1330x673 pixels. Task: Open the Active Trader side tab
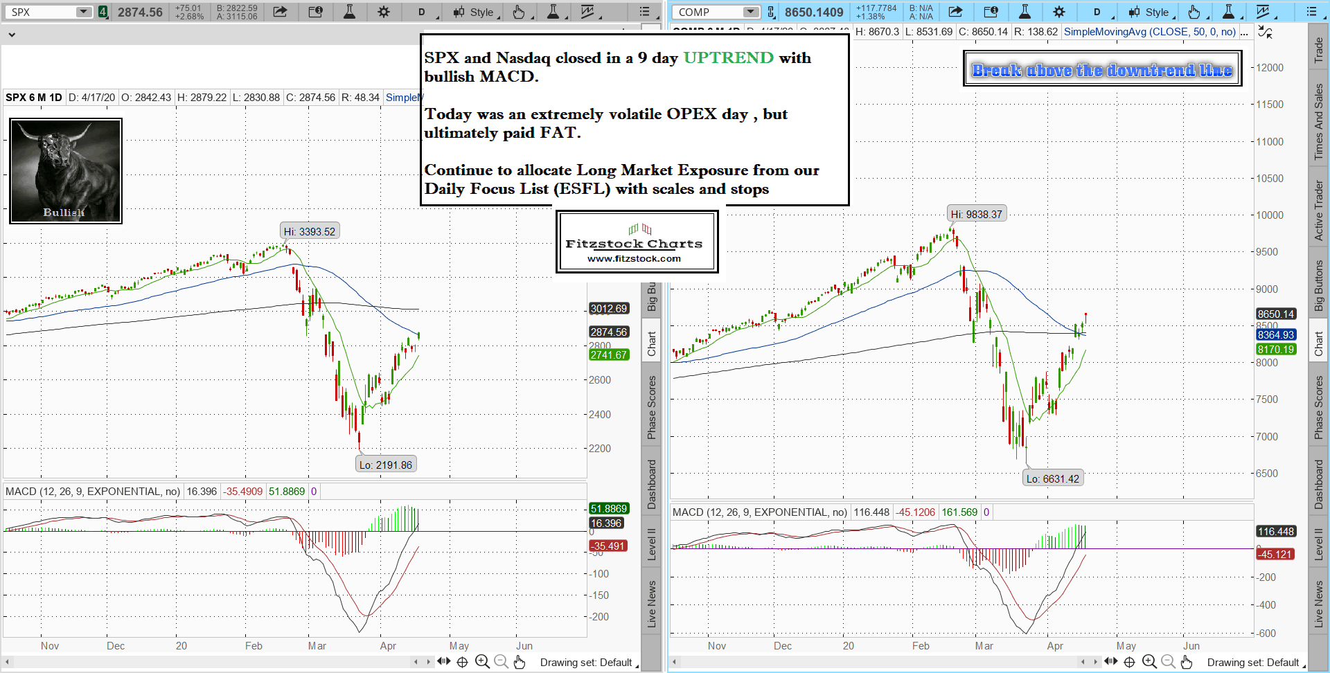point(1319,210)
